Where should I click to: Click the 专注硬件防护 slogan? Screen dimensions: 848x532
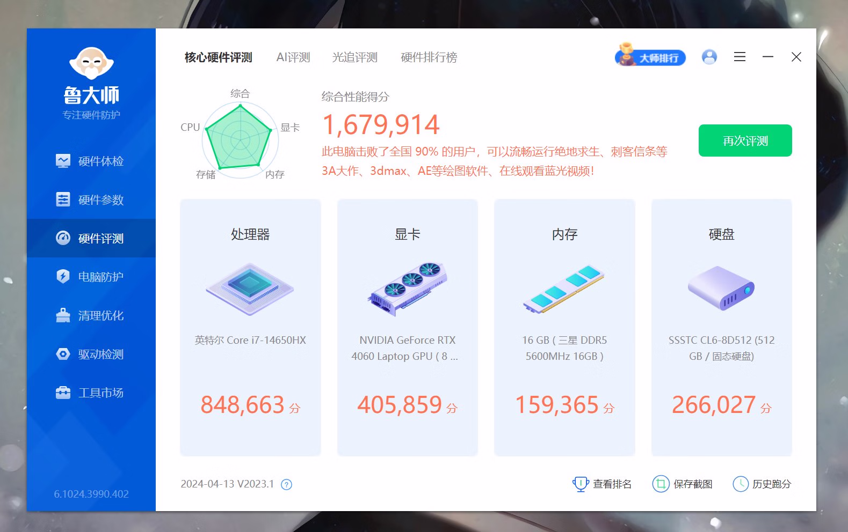point(91,115)
